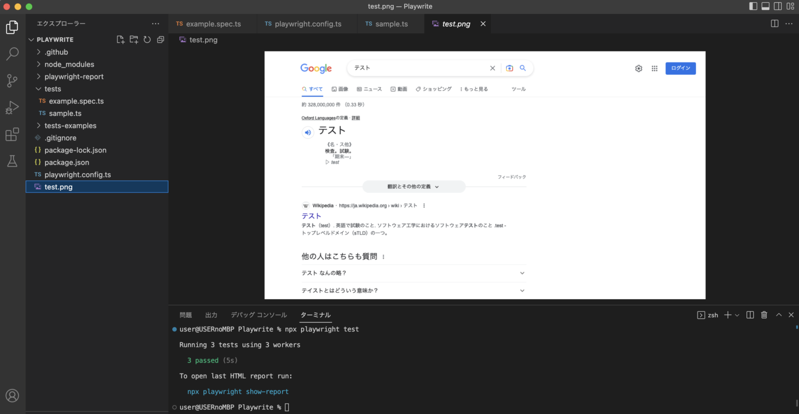Open the Accounts icon in the sidebar
Screen dimensions: 799x414
[x=12, y=395]
